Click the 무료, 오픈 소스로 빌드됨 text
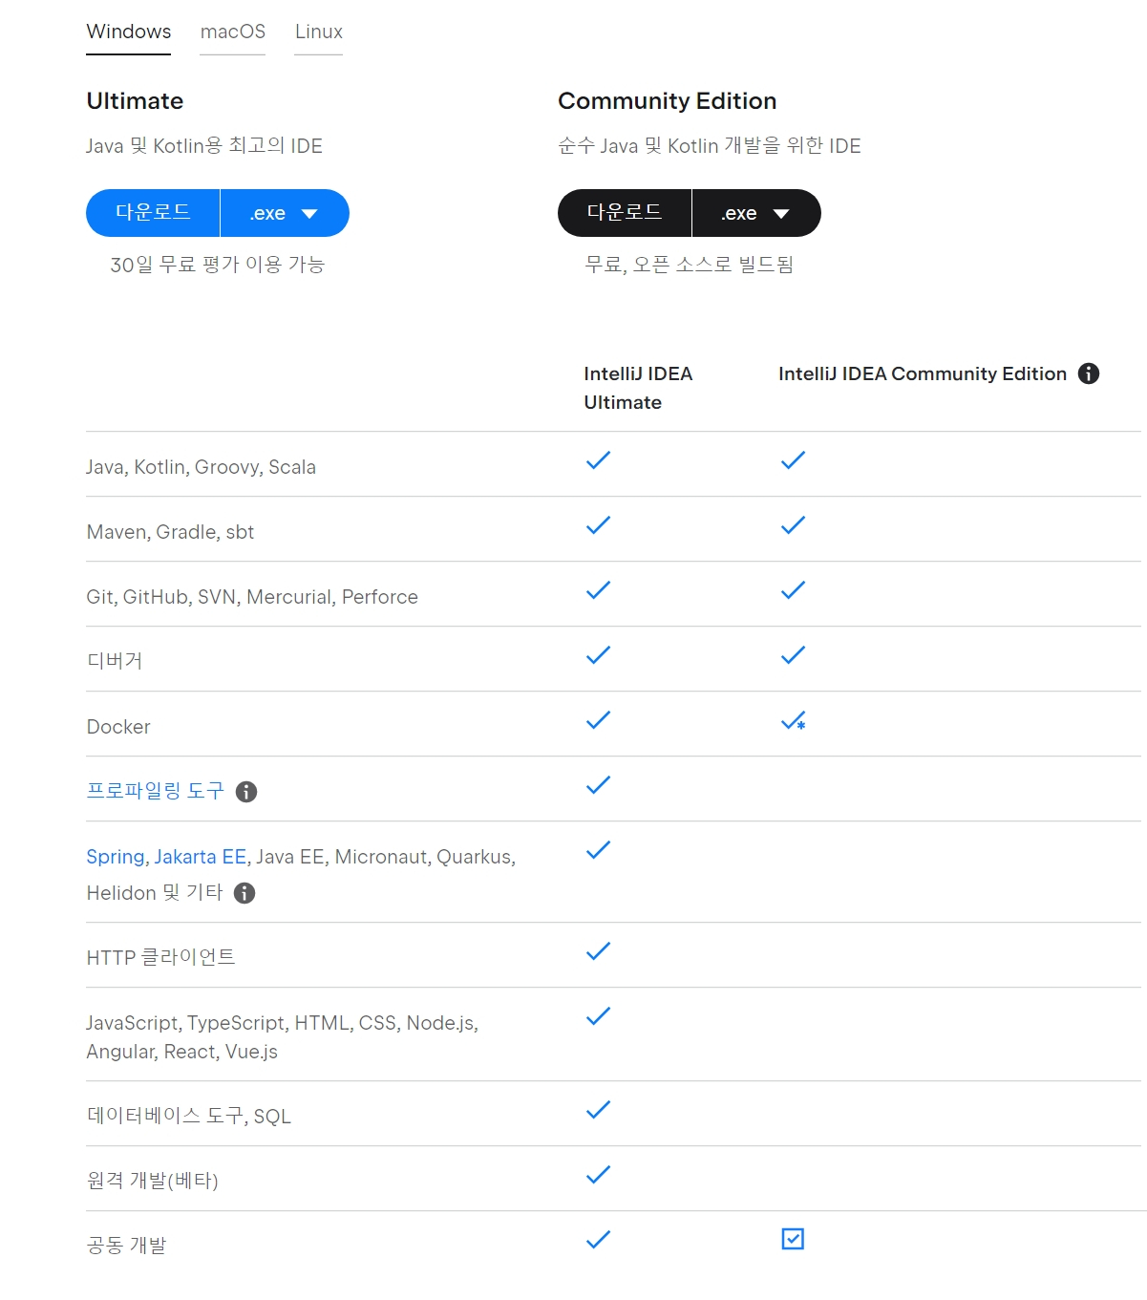 (x=690, y=265)
